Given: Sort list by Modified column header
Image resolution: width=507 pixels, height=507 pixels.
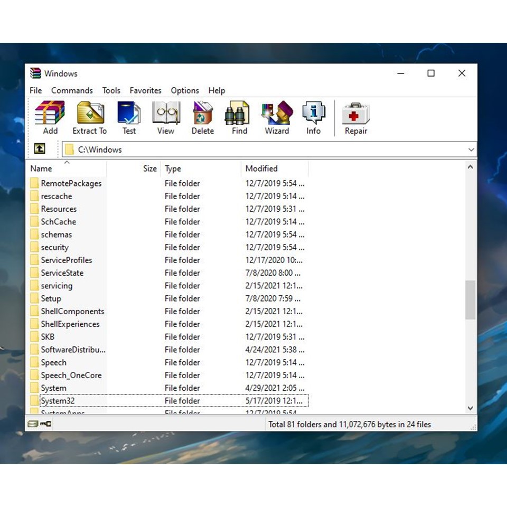Looking at the screenshot, I should 261,169.
